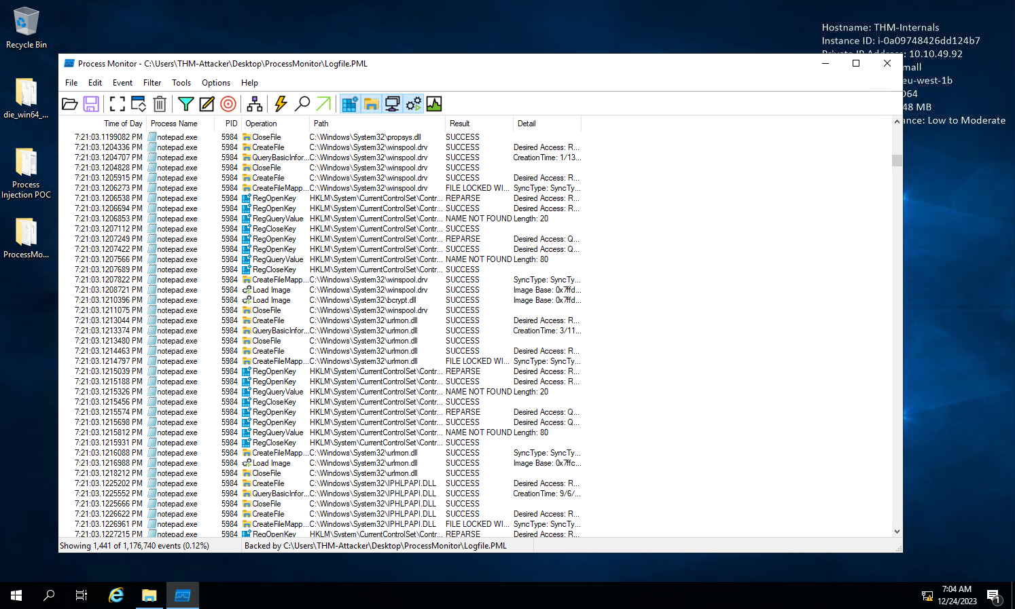Click the Save icon in Process Monitor

tap(91, 104)
